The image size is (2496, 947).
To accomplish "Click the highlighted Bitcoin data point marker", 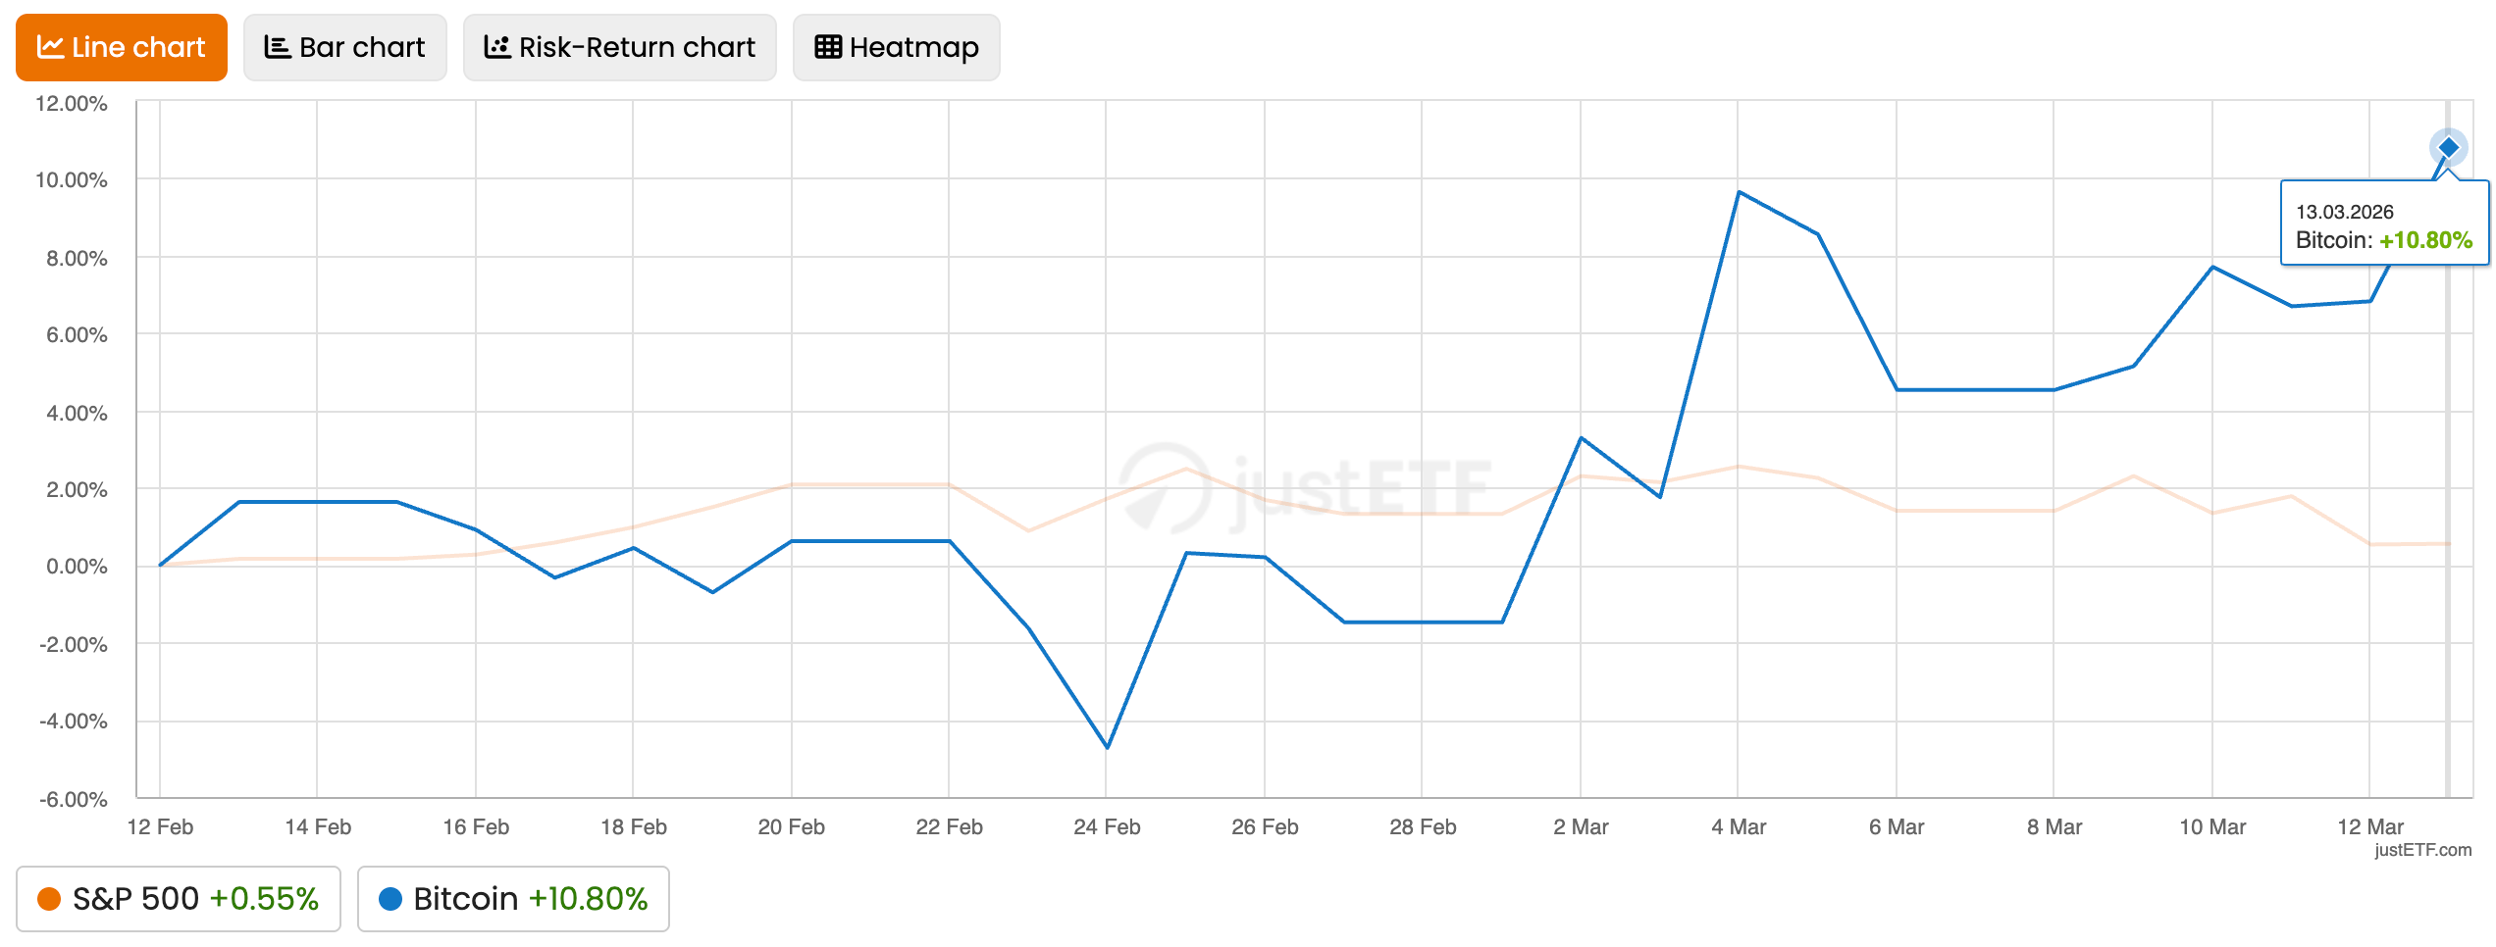I will tap(2448, 147).
